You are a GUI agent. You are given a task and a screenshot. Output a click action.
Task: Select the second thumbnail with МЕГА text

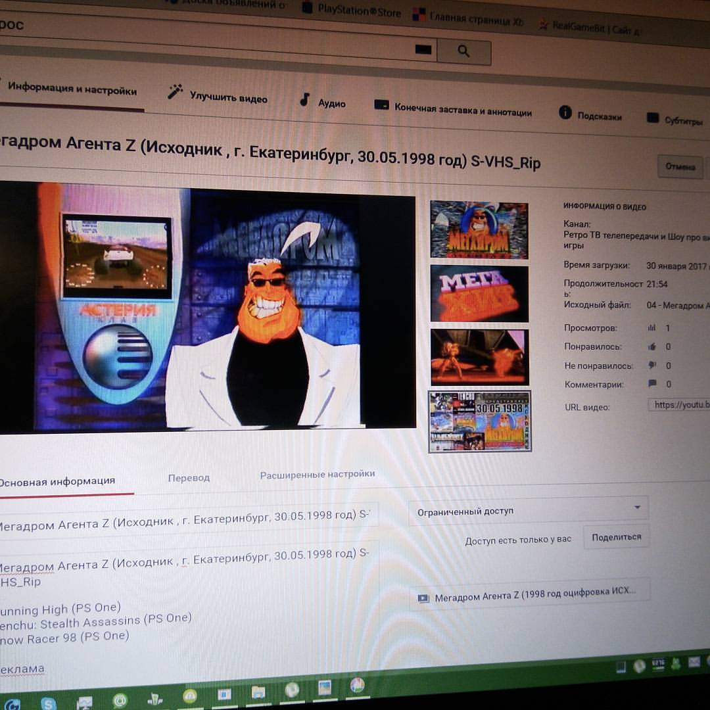479,293
